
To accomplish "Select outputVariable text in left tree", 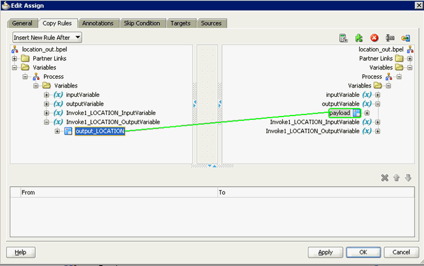I will [85, 103].
